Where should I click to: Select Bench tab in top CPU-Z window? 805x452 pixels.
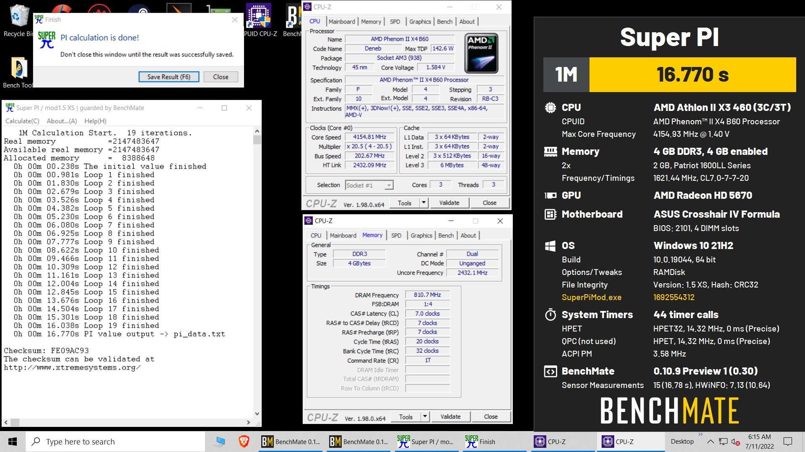click(444, 21)
